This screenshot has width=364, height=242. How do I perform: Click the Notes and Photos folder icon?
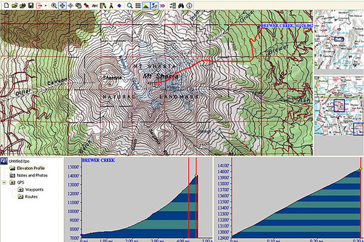coord(12,175)
